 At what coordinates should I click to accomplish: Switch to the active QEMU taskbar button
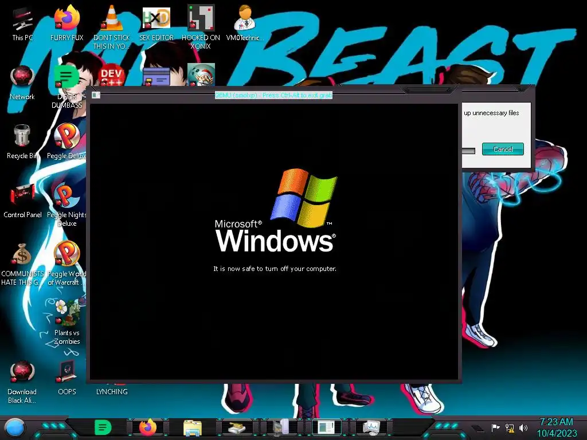326,427
